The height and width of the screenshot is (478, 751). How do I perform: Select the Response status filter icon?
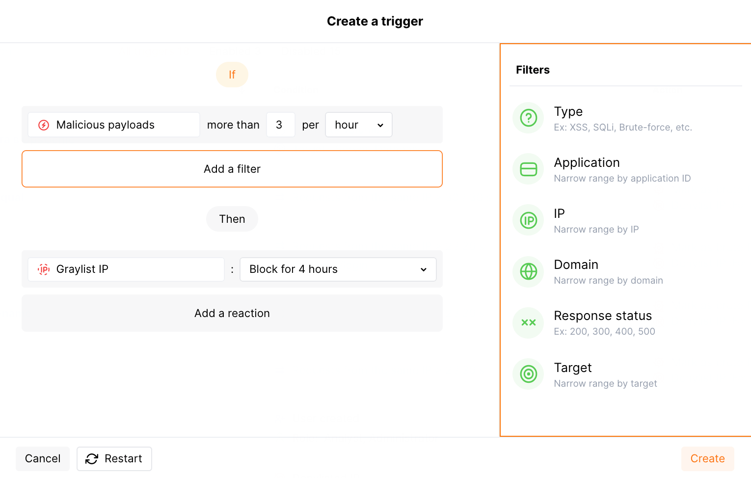pos(528,322)
